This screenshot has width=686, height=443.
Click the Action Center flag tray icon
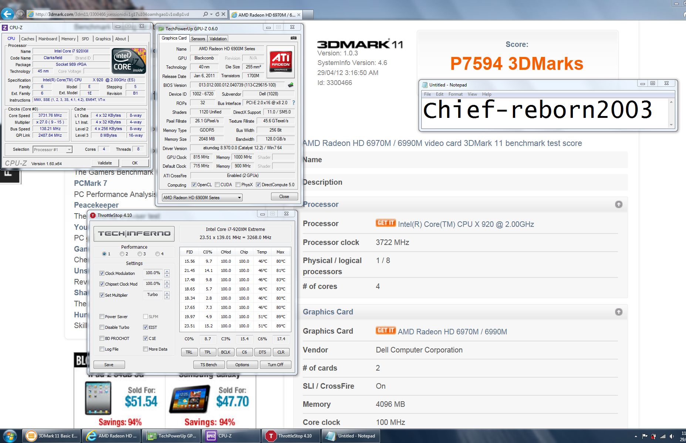(645, 436)
